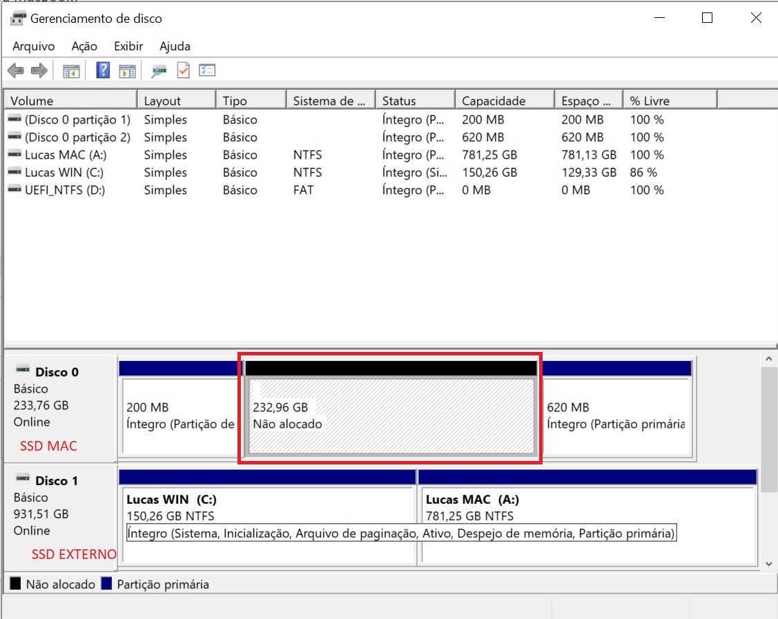This screenshot has height=619, width=778.
Task: Open Help via blue question mark icon
Action: [x=103, y=70]
